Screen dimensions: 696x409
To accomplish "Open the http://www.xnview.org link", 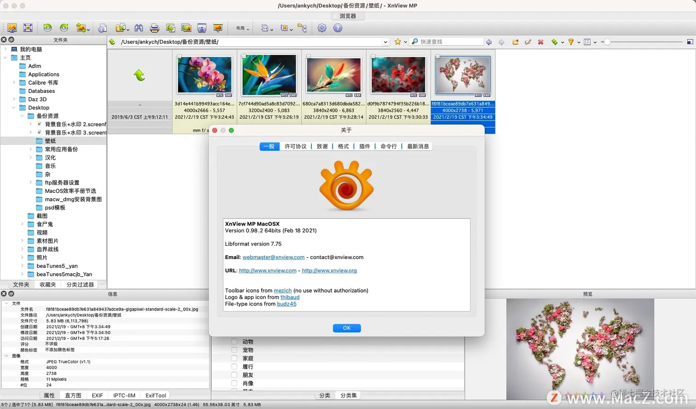I will point(329,271).
